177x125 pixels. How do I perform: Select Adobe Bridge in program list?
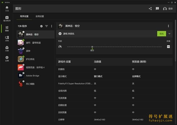pyautogui.click(x=35, y=76)
